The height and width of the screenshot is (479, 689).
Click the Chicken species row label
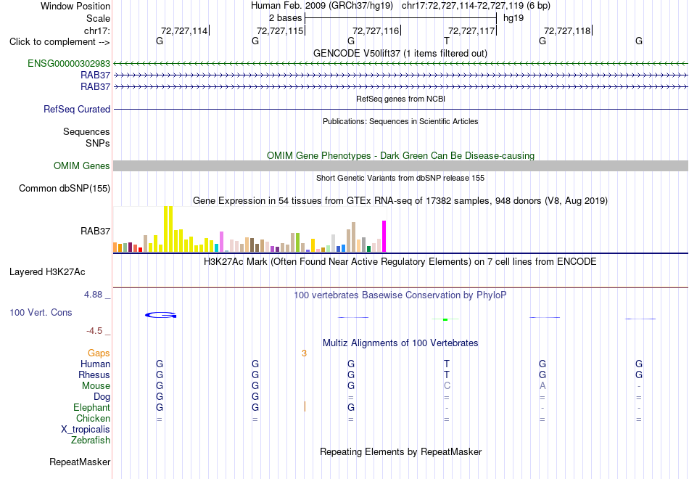pos(93,418)
